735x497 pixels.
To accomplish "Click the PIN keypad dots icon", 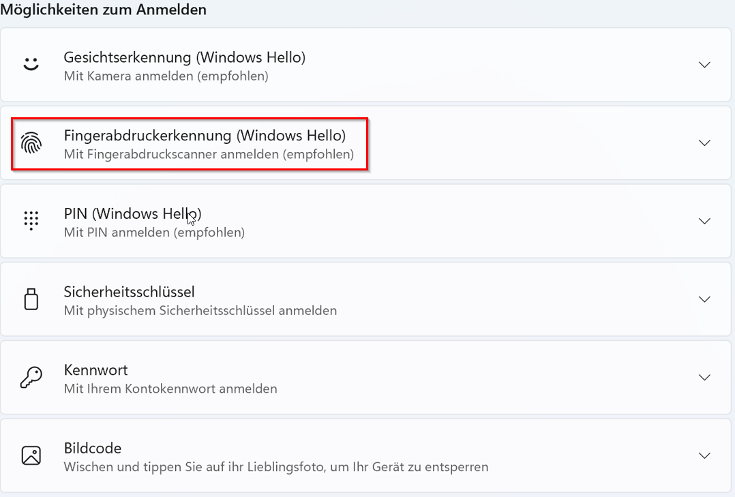I will click(x=31, y=221).
